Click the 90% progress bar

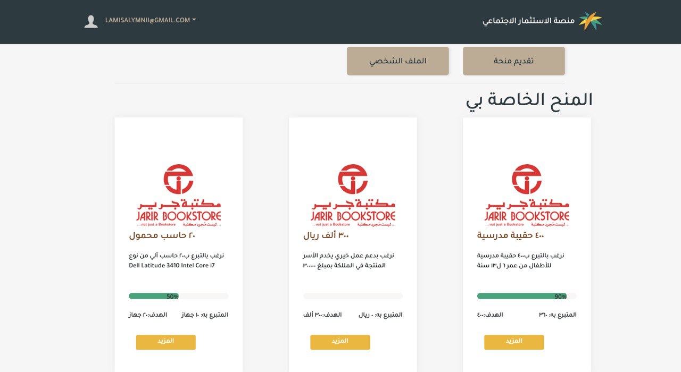(527, 296)
